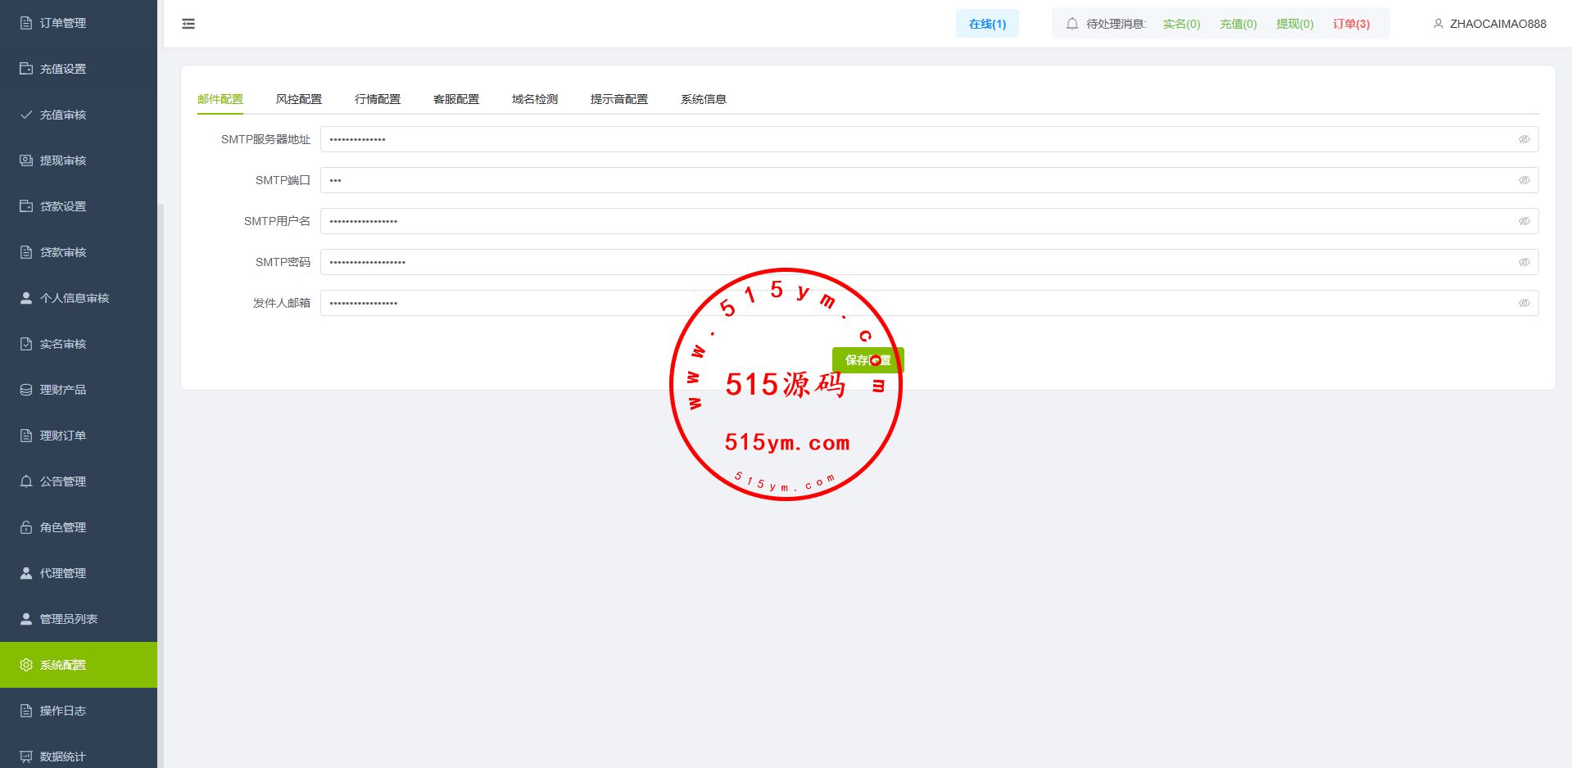Open 公告管理 via its bell icon
Viewport: 1572px width, 768px height.
click(x=26, y=481)
